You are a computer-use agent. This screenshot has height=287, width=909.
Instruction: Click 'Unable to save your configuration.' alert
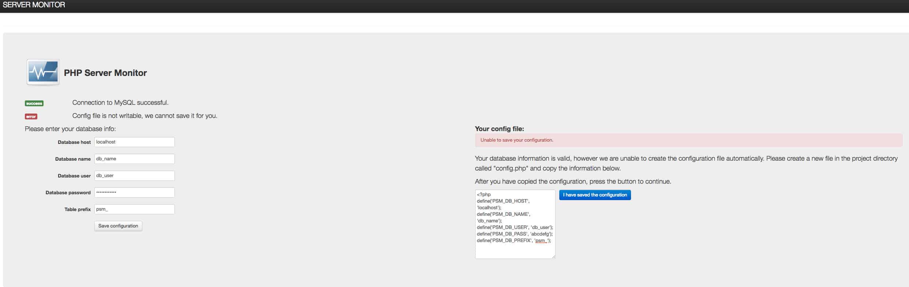(688, 140)
